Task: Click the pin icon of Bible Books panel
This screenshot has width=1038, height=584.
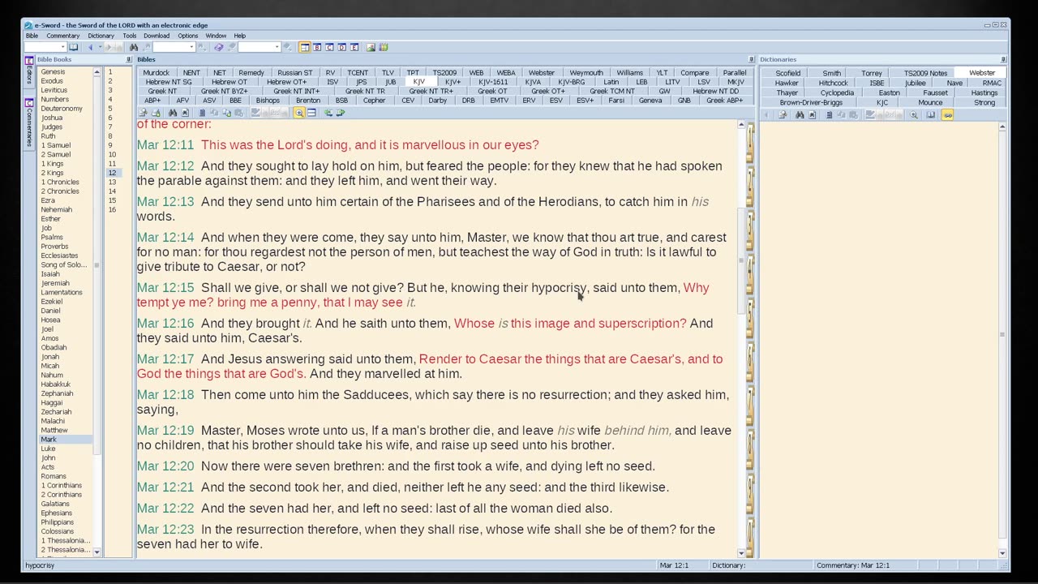Action: 128,60
